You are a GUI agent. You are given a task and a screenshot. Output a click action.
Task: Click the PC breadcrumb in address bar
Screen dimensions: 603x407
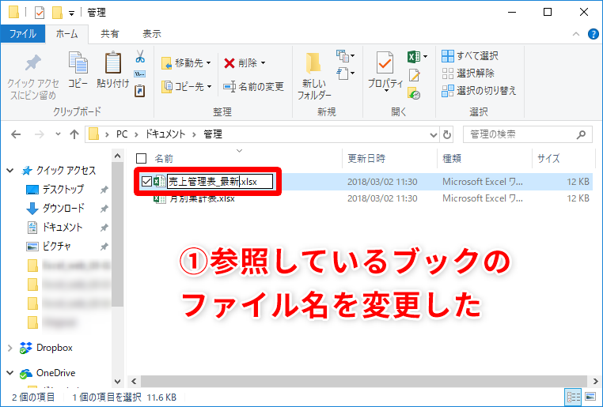(x=122, y=134)
